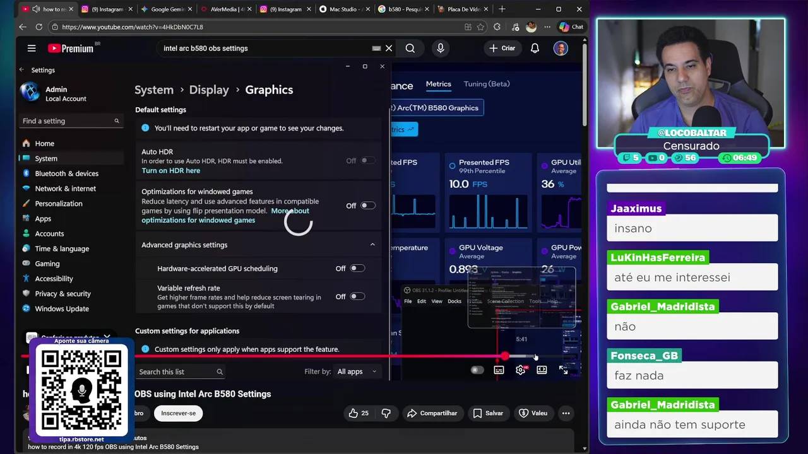Mute the tab using its speaker icon
Screen dimensions: 808x454
click(x=36, y=9)
